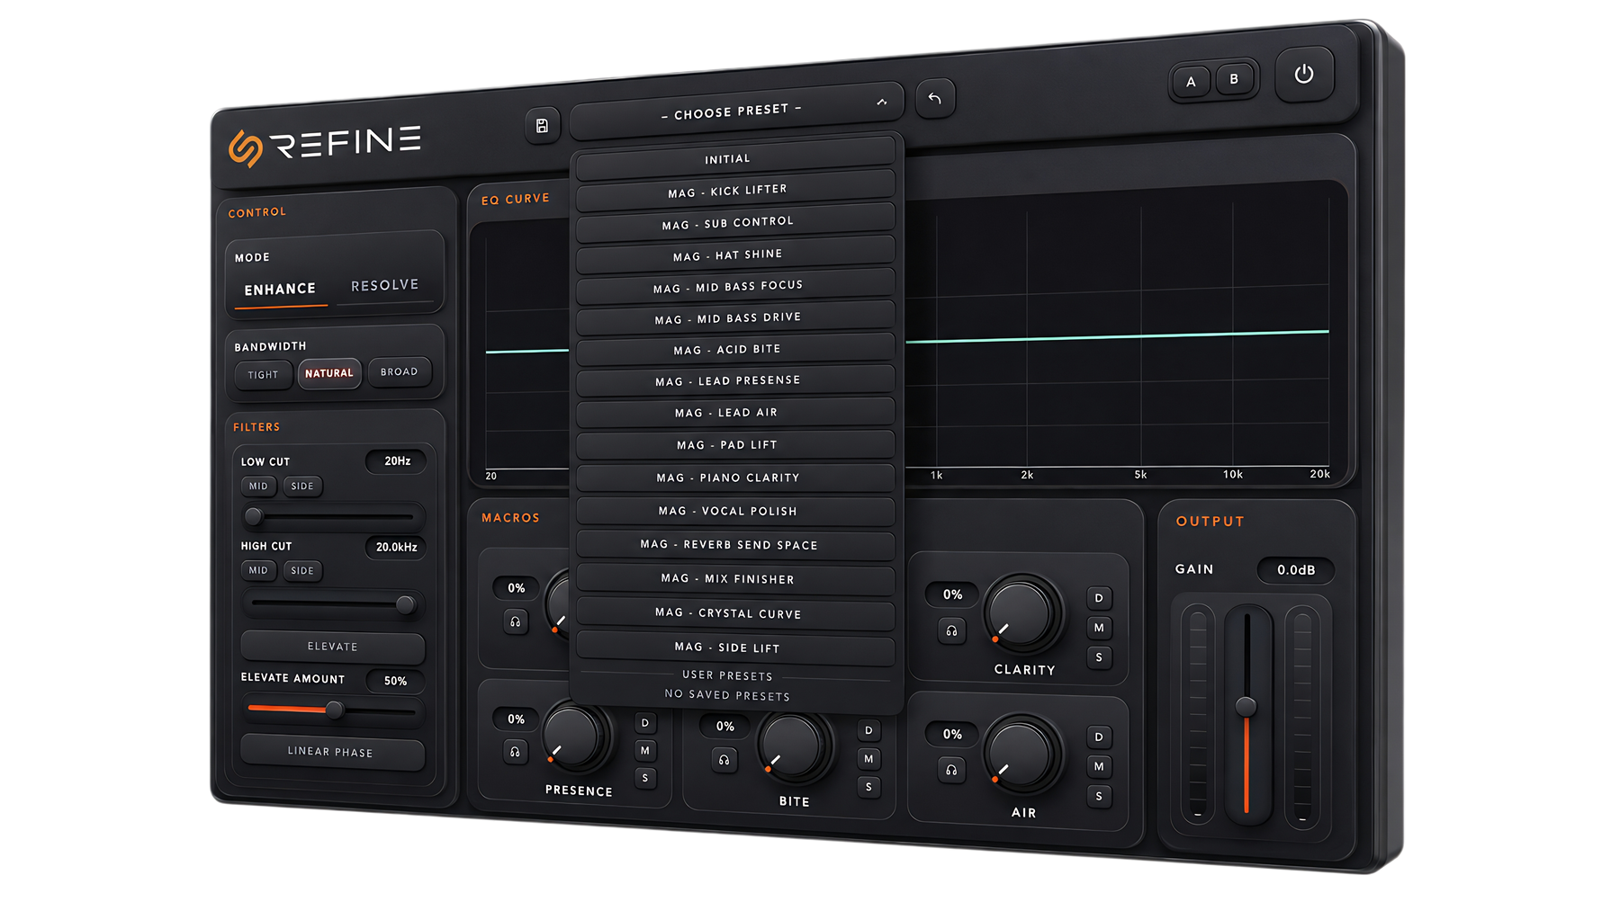Click the Presence macro knob
The image size is (1620, 911).
576,735
